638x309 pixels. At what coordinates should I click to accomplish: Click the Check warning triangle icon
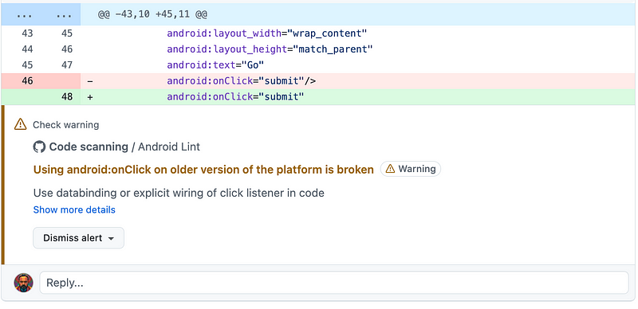tap(21, 124)
